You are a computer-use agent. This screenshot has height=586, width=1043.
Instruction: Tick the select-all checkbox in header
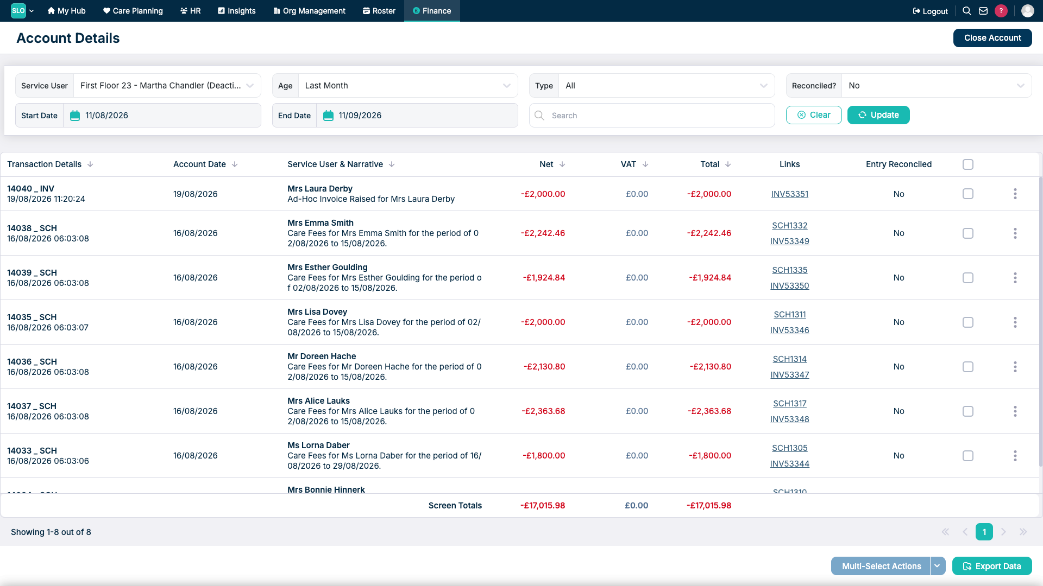coord(968,164)
